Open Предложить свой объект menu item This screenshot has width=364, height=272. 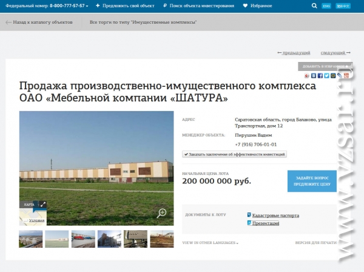(x=129, y=6)
